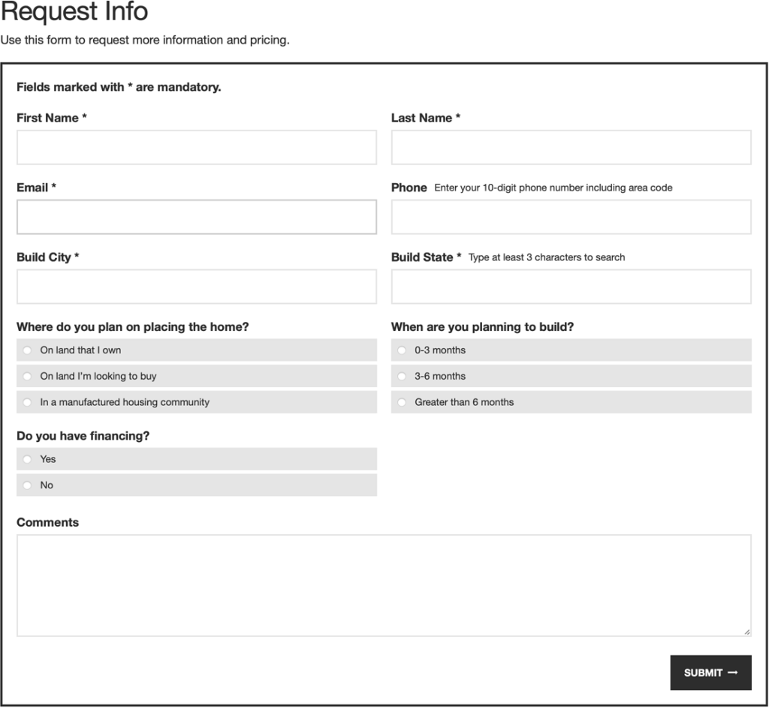Click the "Do you have financing?" label
The width and height of the screenshot is (769, 709).
pyautogui.click(x=83, y=436)
